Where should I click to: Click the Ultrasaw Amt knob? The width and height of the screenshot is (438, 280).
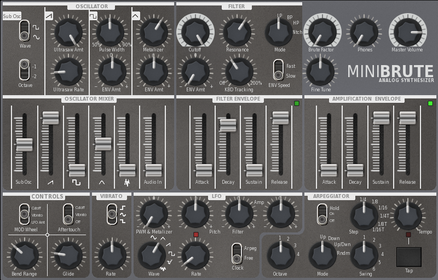pos(68,32)
